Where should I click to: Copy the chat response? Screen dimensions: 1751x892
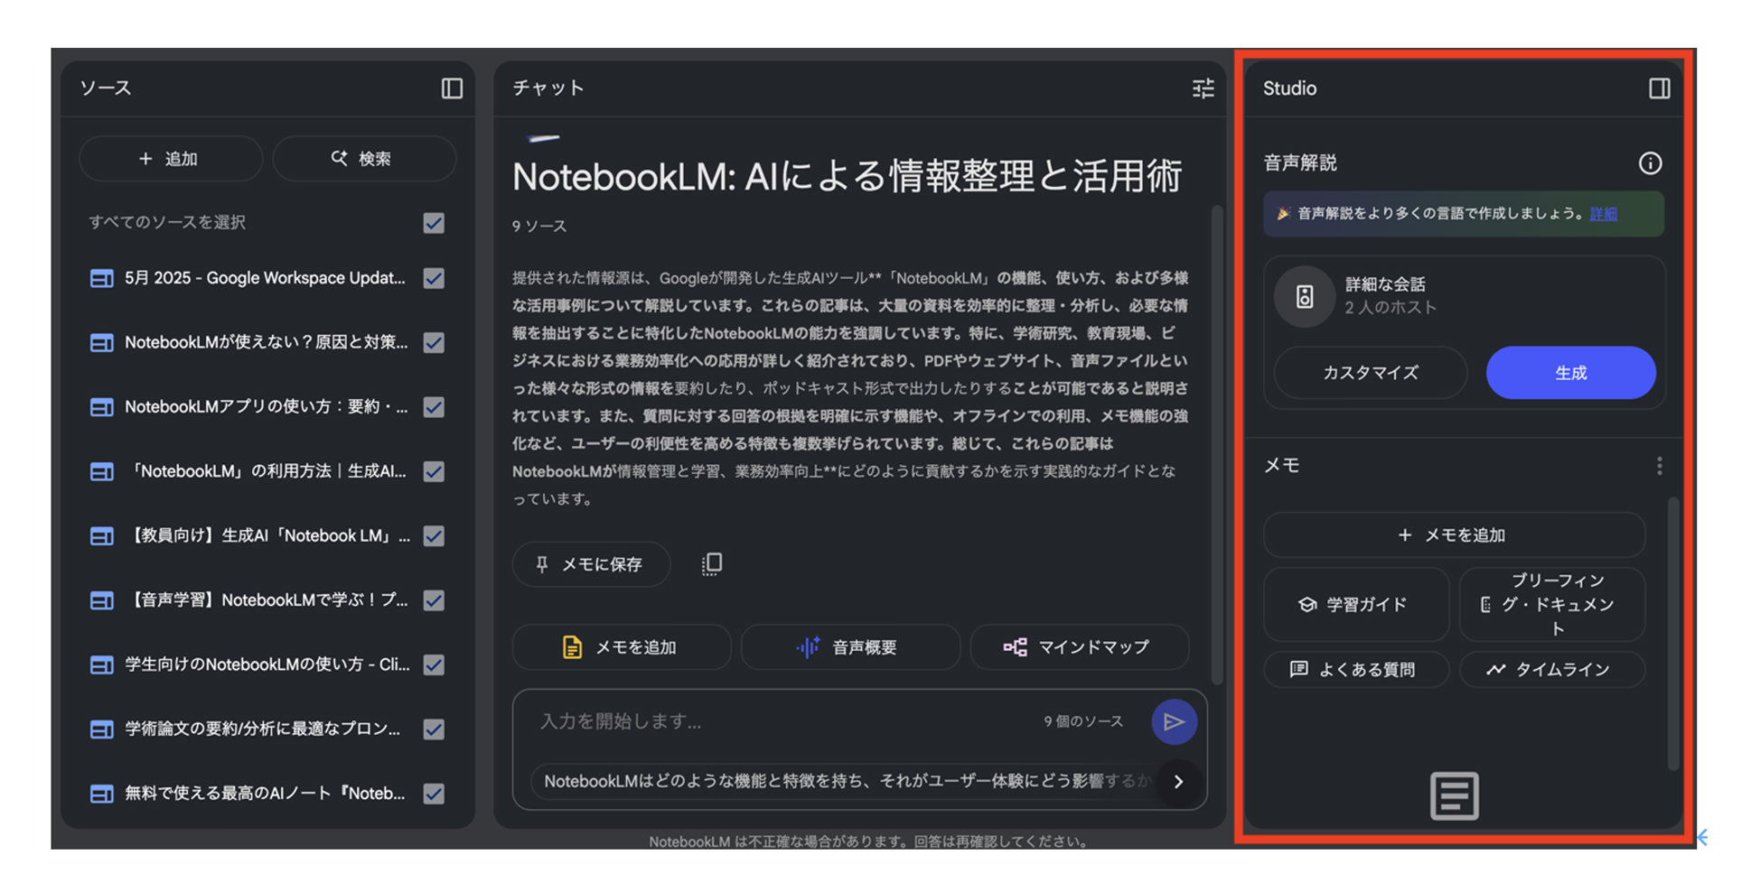(711, 563)
